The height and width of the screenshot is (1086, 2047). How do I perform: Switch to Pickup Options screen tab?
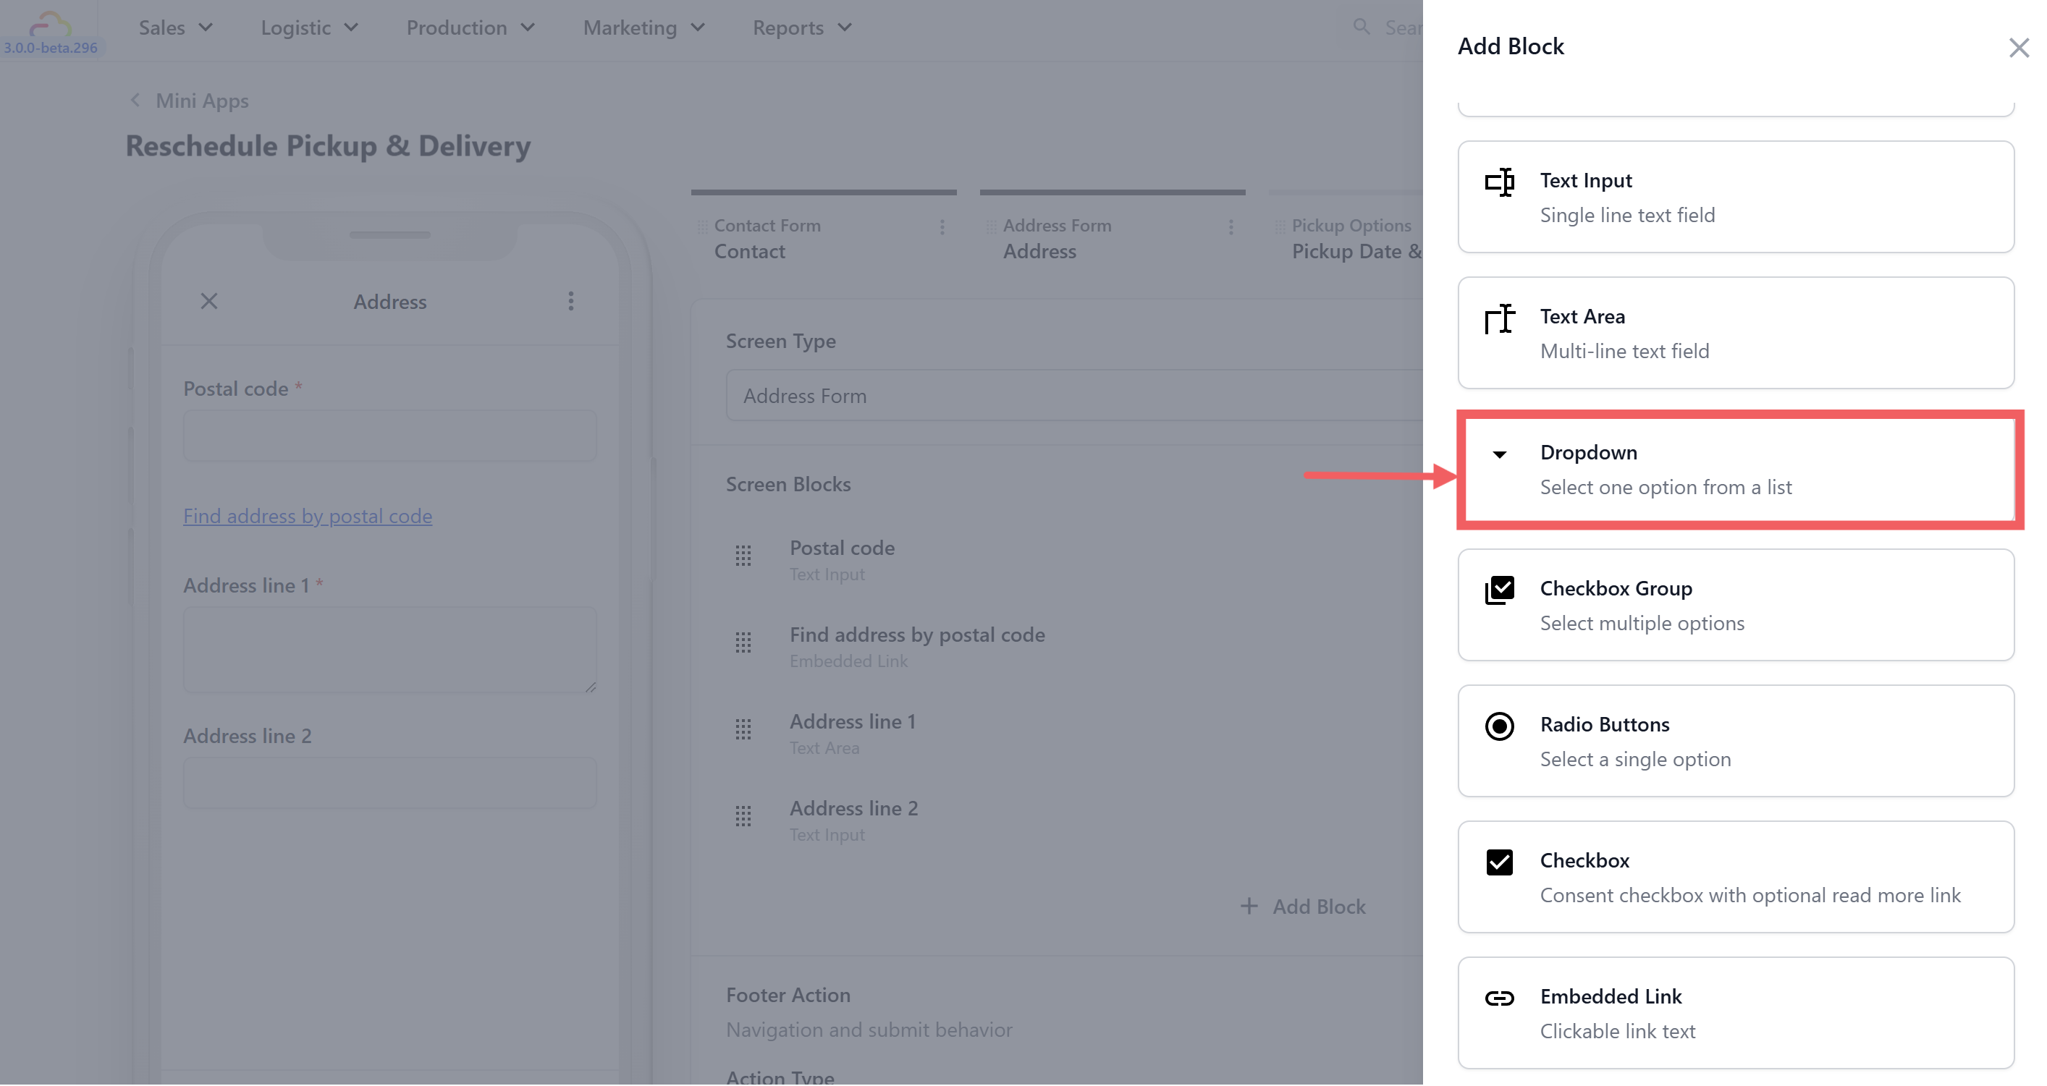(x=1351, y=238)
